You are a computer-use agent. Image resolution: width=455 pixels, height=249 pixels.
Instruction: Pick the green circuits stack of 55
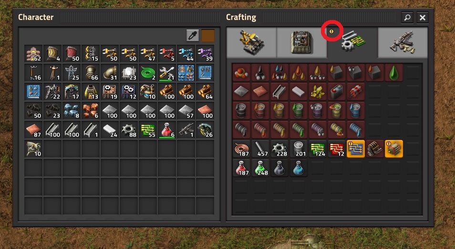(148, 129)
